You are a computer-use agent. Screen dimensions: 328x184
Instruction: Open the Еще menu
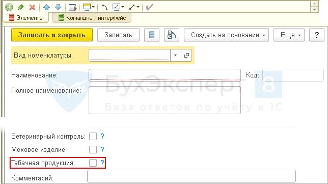289,35
